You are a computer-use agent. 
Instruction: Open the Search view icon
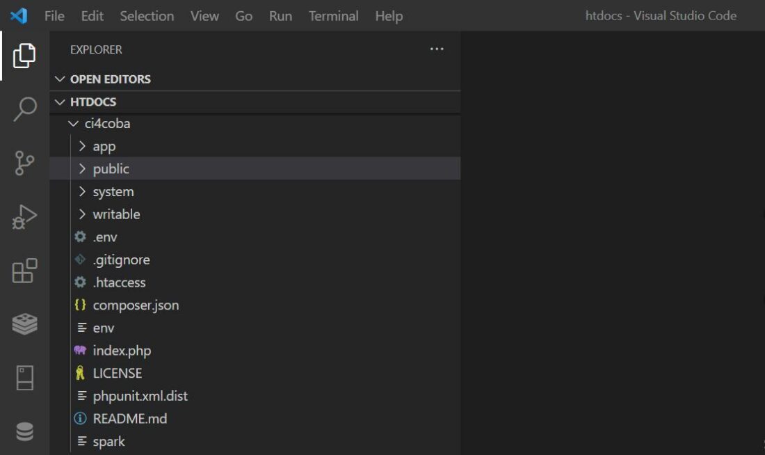pyautogui.click(x=24, y=109)
